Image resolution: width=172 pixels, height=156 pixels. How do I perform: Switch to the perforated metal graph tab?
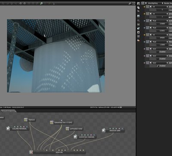(9, 111)
